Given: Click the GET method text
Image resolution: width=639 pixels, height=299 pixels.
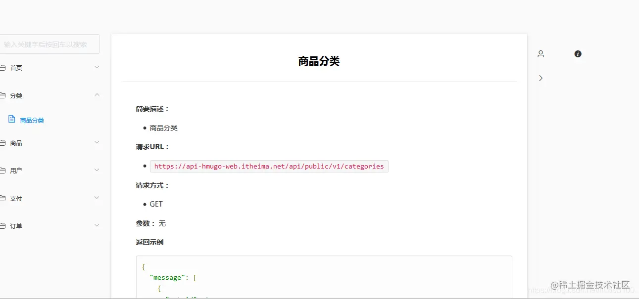Looking at the screenshot, I should point(156,204).
